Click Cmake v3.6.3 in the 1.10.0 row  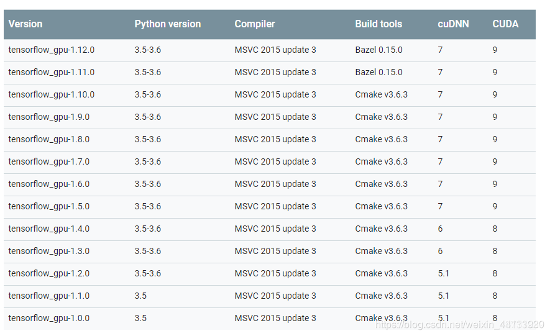[x=382, y=94]
